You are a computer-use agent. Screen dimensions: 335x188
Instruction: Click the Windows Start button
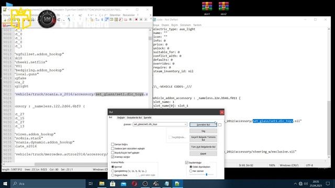5,183
